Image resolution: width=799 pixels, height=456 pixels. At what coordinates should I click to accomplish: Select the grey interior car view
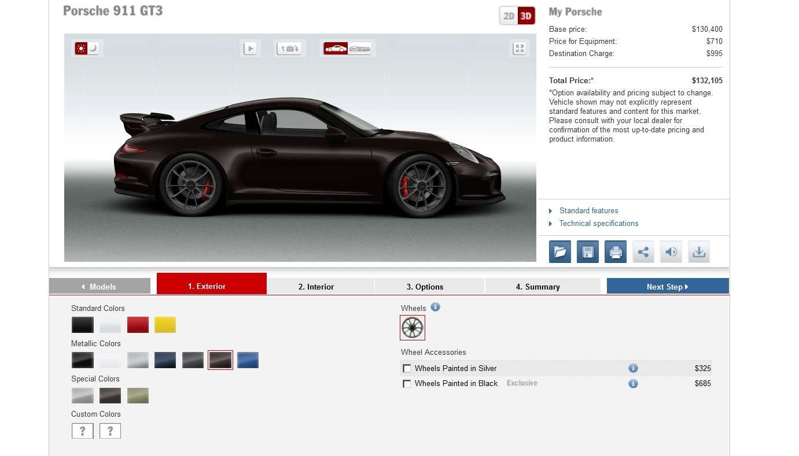360,49
